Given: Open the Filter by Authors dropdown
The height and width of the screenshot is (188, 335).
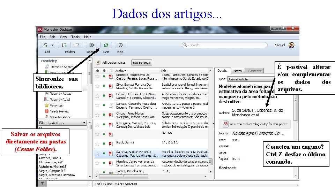Looking at the screenshot, I should (62, 123).
